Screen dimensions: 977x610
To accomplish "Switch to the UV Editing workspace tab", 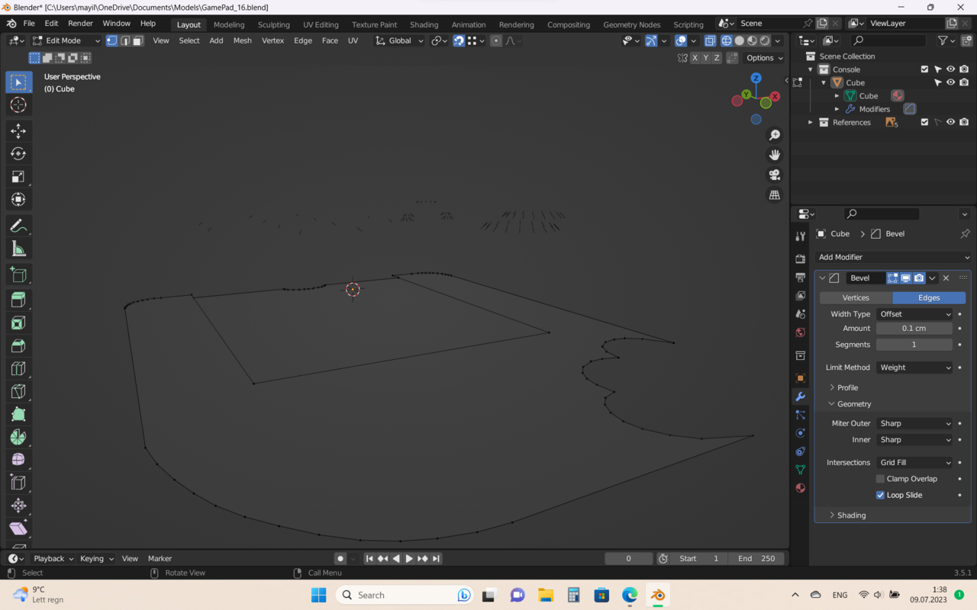I will [x=321, y=24].
